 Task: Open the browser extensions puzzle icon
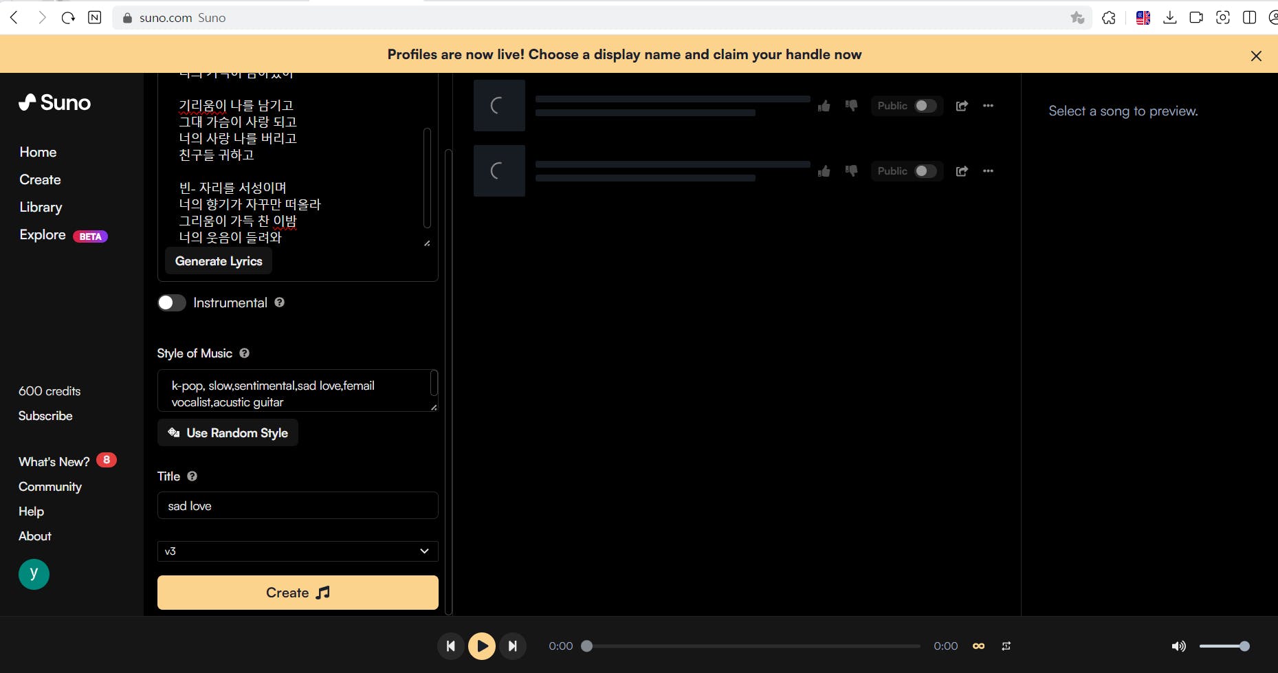(1109, 18)
